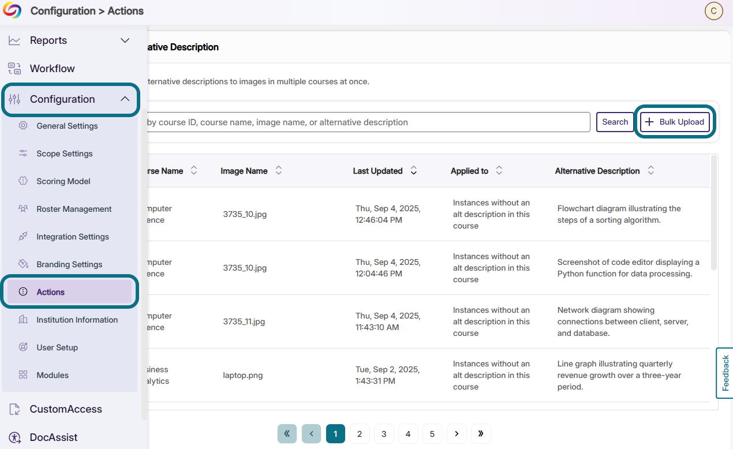Click the course search input field

coord(367,122)
